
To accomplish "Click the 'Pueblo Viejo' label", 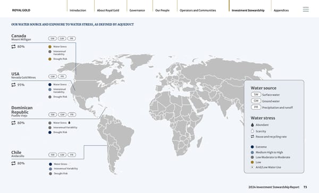I will (x=19, y=116).
